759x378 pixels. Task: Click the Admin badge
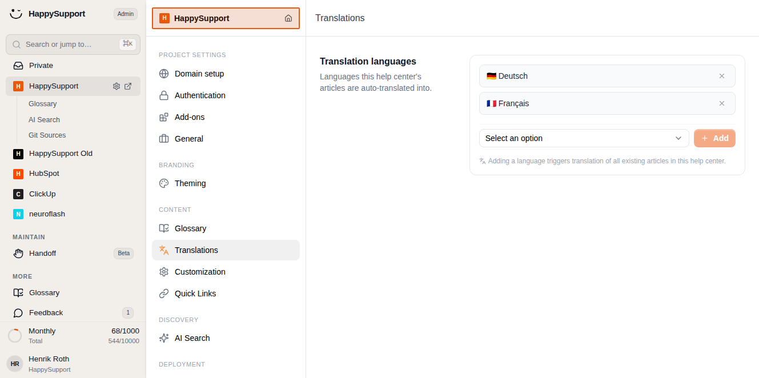click(126, 14)
